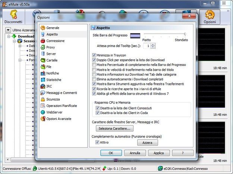Enable Elimina automaticamente i Download completati

[x=94, y=79]
